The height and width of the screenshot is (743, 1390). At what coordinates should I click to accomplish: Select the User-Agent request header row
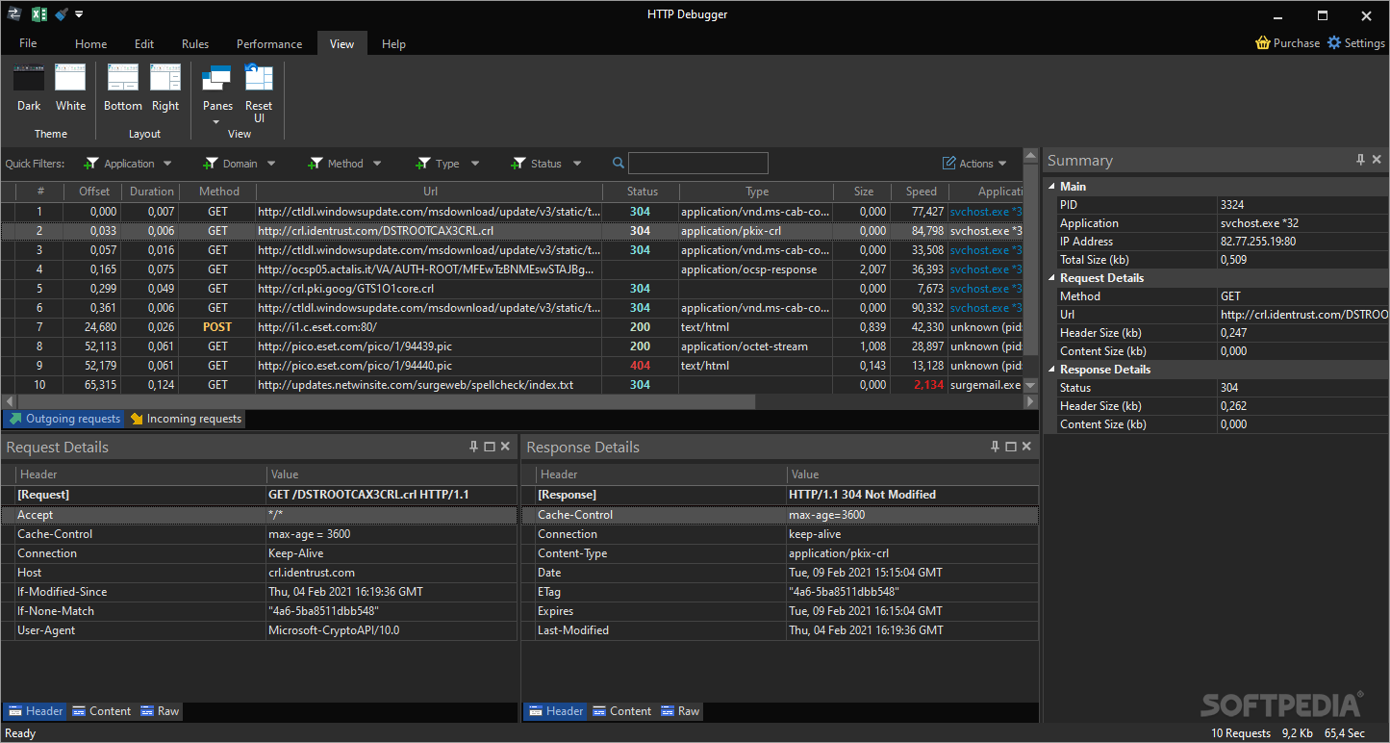pyautogui.click(x=259, y=630)
